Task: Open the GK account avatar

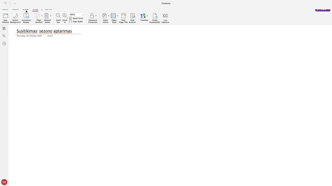Action: [x=4, y=182]
